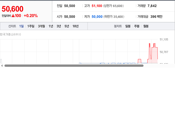This screenshot has height=123, width=175.
Task: Click the 고가 value 51,100
Action: (x=97, y=6)
